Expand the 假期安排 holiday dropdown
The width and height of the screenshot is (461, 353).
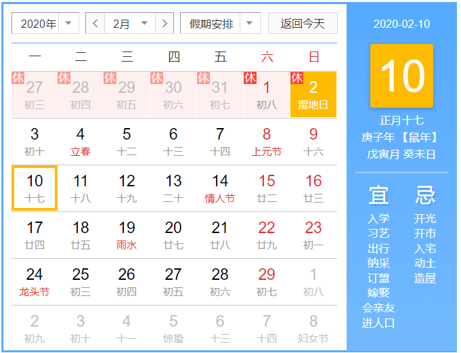pos(220,24)
